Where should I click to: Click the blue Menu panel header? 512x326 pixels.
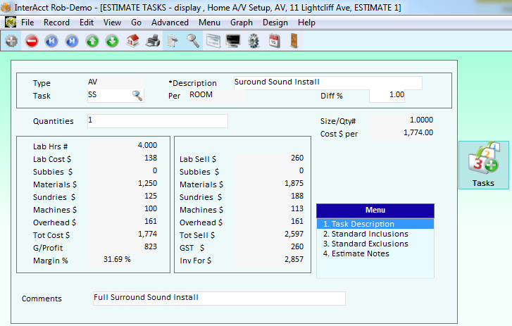coord(375,211)
